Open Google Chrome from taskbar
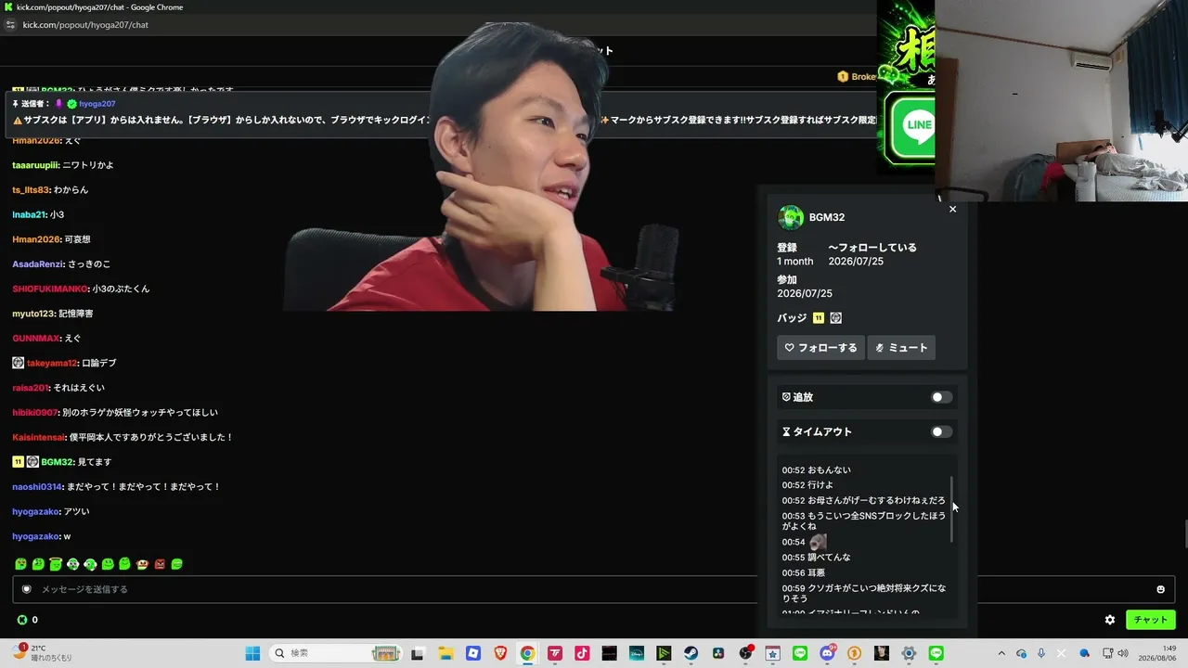Image resolution: width=1188 pixels, height=668 pixels. pos(527,653)
